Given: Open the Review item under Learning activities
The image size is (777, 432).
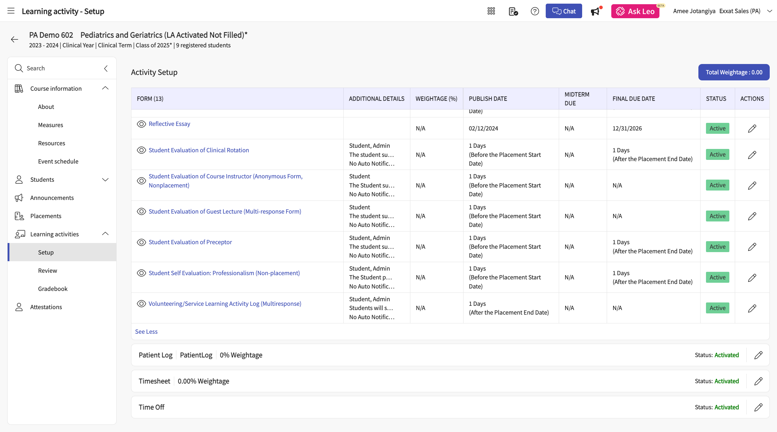Looking at the screenshot, I should (x=47, y=271).
